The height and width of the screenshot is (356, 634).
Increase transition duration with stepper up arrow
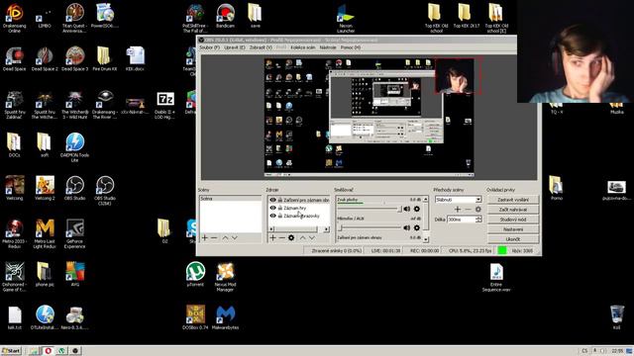click(478, 218)
